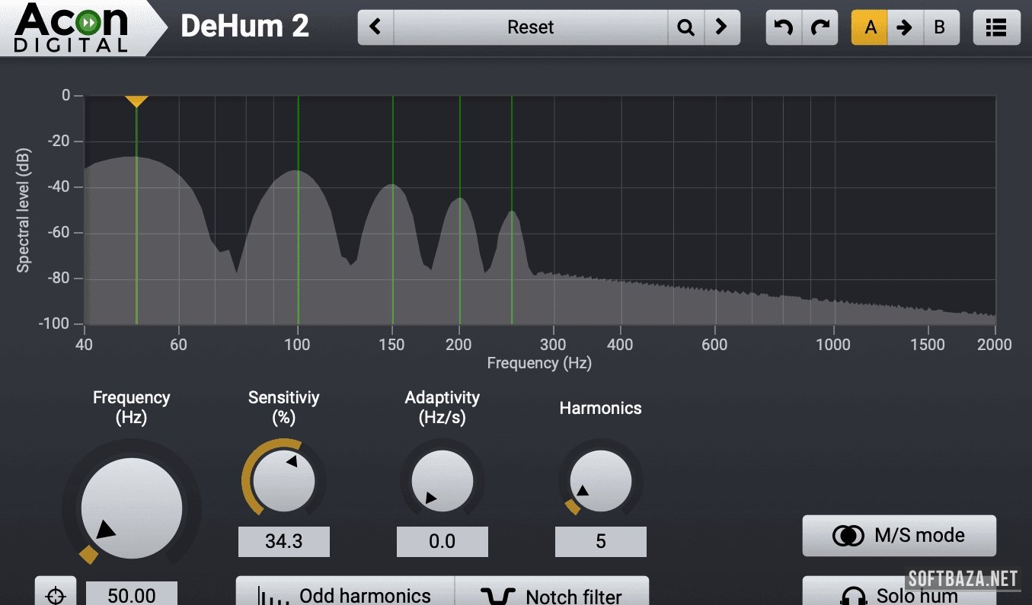Click the Harmonics value field showing 5
The image size is (1032, 605).
click(x=600, y=541)
